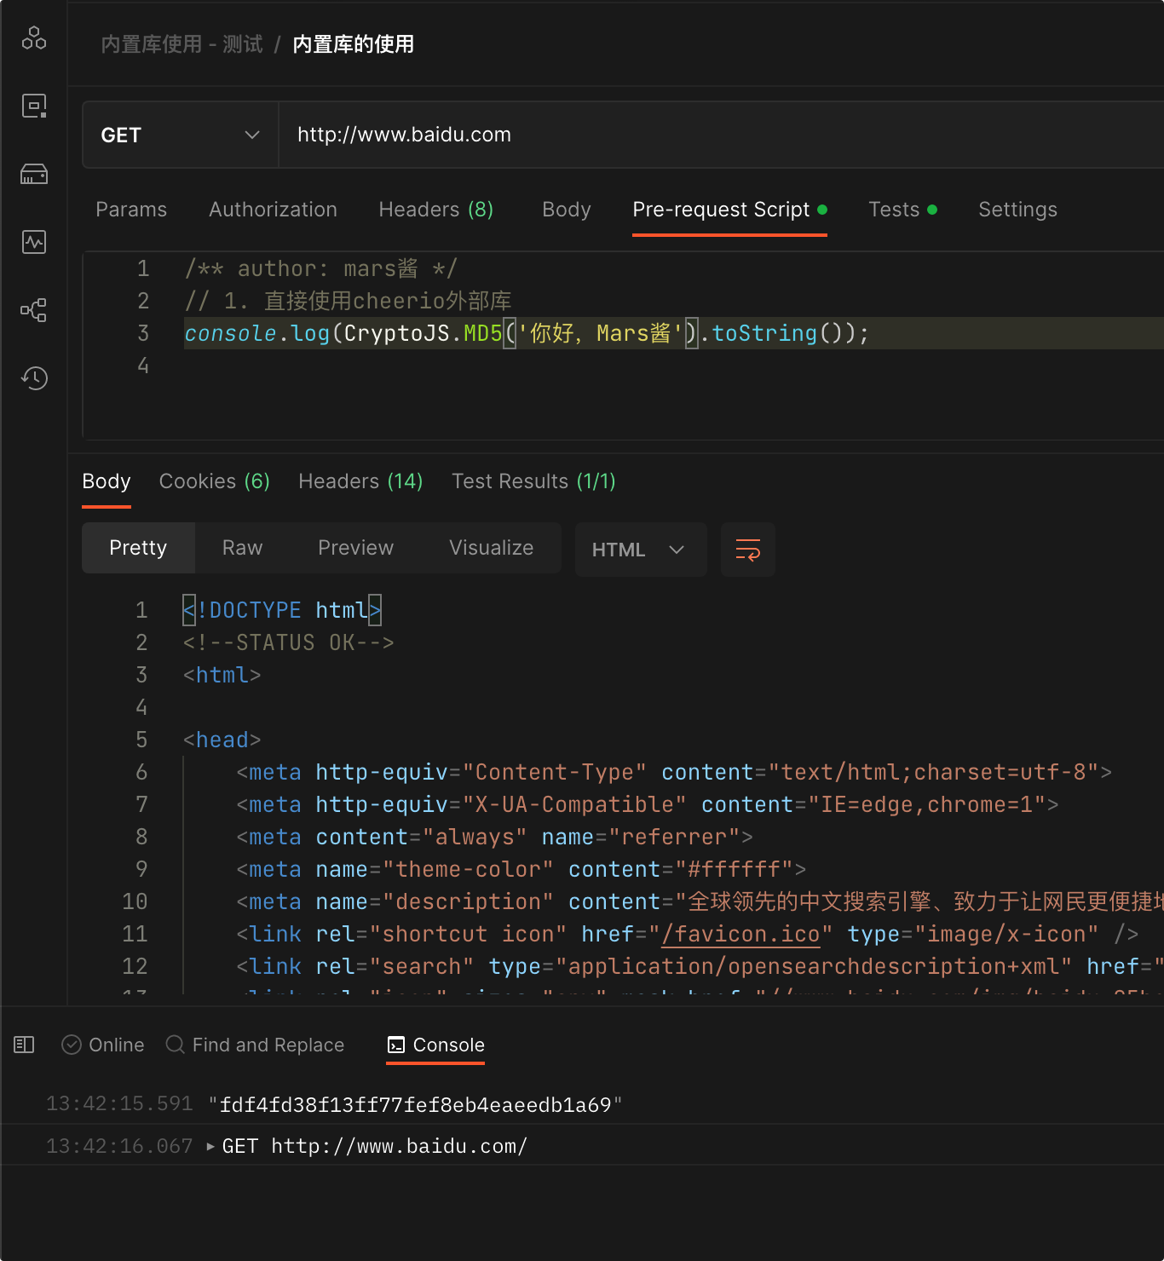This screenshot has width=1164, height=1261.
Task: Select the Preview view mode
Action: pos(356,548)
